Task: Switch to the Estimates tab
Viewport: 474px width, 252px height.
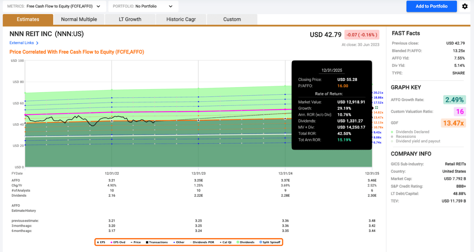Action: click(28, 20)
